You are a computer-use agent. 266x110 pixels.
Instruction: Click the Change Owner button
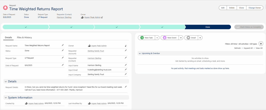point(254,8)
